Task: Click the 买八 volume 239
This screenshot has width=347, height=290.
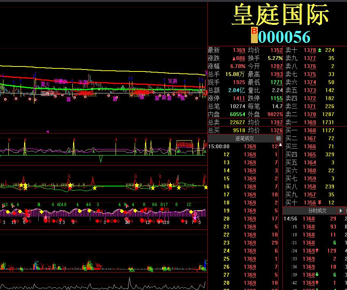Action: [x=329, y=186]
